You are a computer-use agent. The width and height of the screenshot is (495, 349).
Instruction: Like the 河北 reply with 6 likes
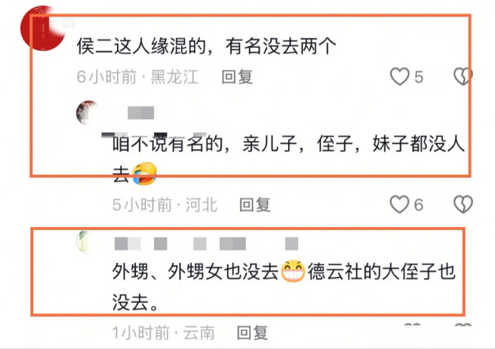[x=400, y=205]
